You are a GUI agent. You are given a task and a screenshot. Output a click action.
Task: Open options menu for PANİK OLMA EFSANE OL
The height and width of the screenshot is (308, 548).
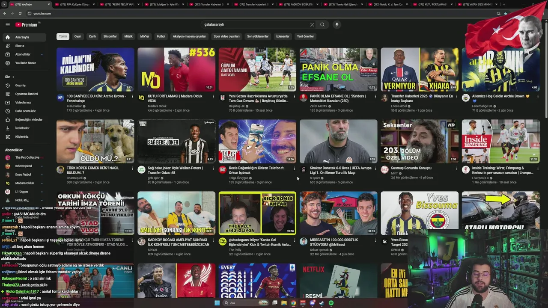pyautogui.click(x=375, y=97)
